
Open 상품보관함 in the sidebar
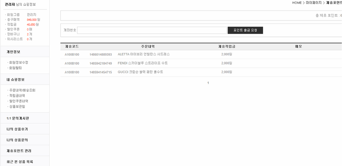[x=17, y=107]
